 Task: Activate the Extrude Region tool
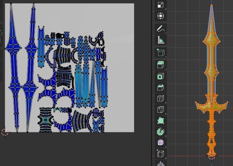click(161, 65)
